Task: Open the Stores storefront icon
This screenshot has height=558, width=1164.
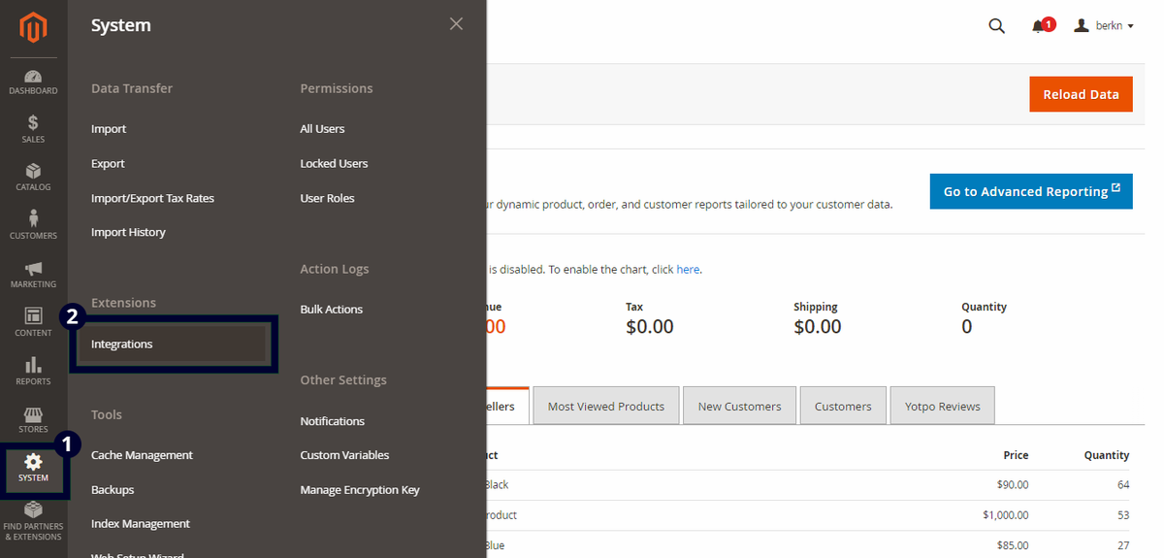Action: point(33,413)
